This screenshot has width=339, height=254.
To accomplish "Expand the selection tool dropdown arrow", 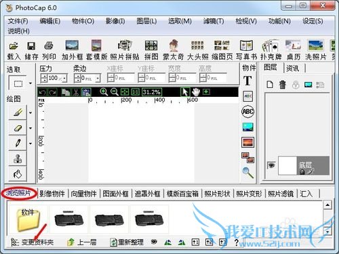I will pos(31,83).
